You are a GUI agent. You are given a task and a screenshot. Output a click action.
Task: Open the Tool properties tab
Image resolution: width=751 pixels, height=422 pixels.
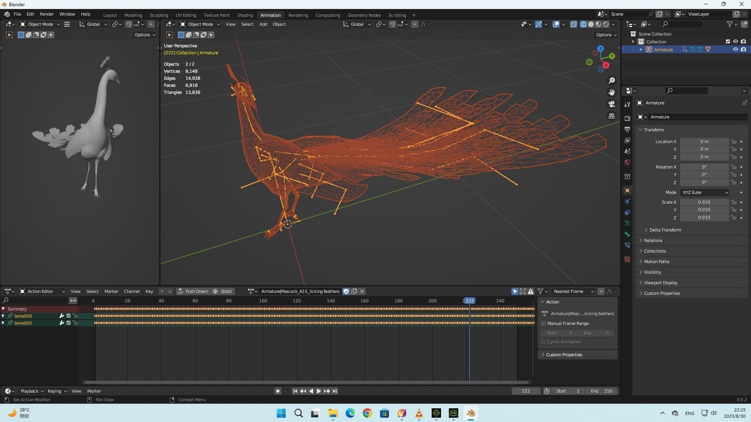click(627, 104)
